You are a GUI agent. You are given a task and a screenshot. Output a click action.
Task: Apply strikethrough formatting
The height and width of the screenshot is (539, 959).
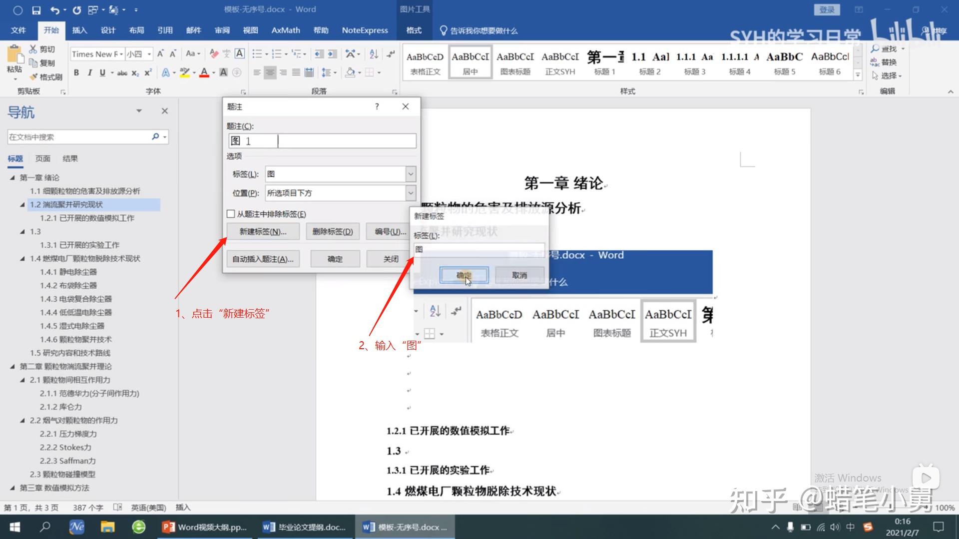122,73
